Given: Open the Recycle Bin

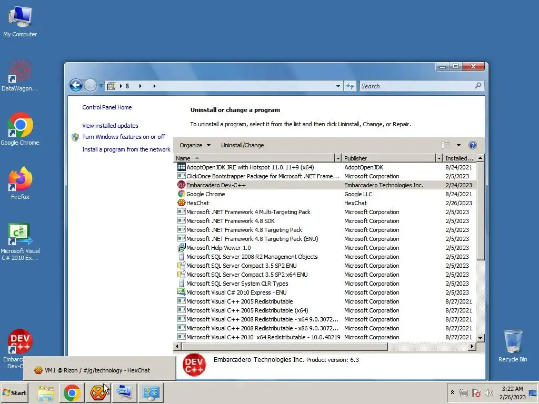Looking at the screenshot, I should pyautogui.click(x=513, y=346).
